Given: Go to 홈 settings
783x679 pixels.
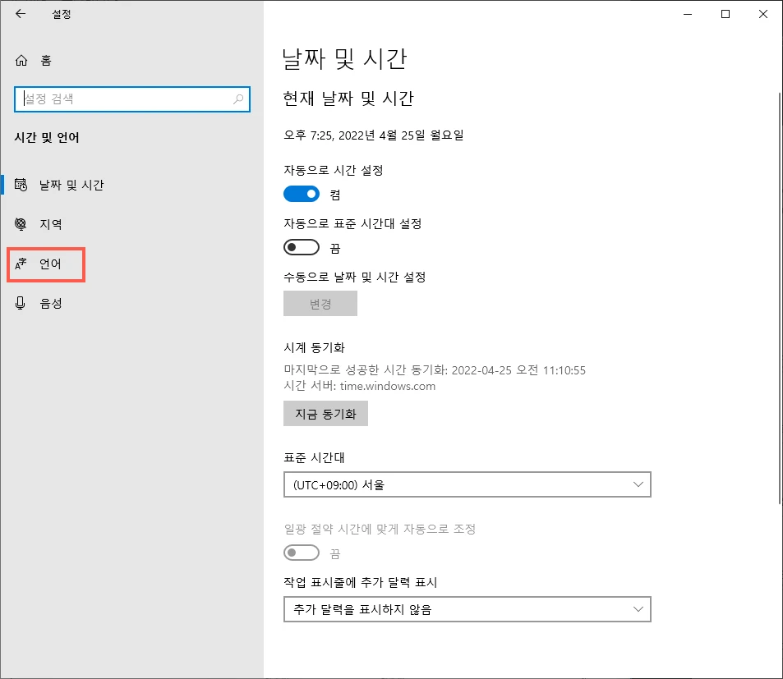Looking at the screenshot, I should click(x=131, y=61).
